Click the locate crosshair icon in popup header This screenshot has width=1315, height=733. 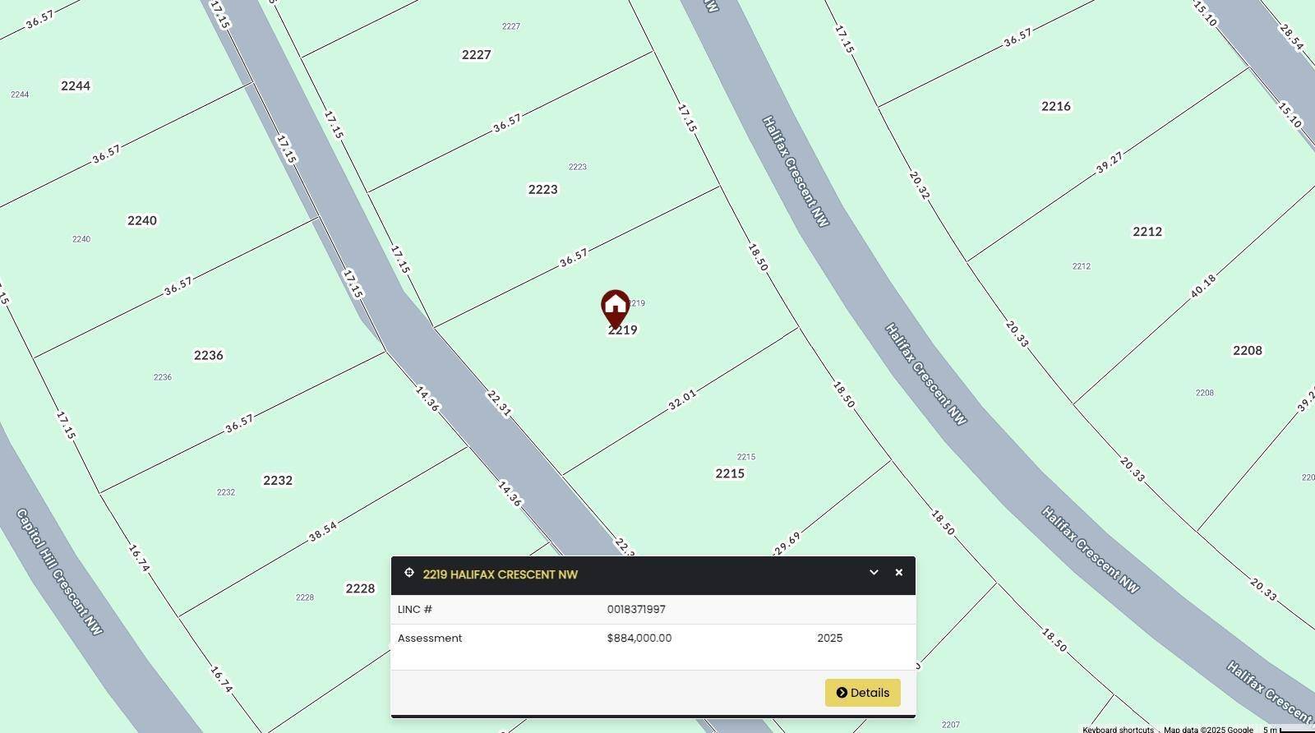tap(409, 573)
